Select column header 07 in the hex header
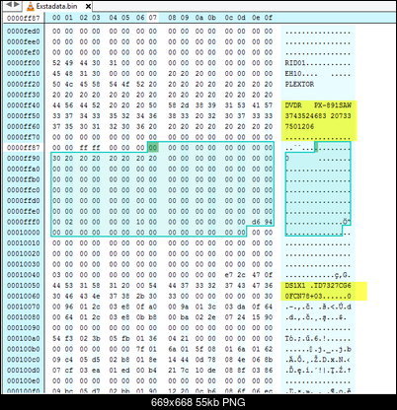Screen dimensions: 397x410 (152, 18)
